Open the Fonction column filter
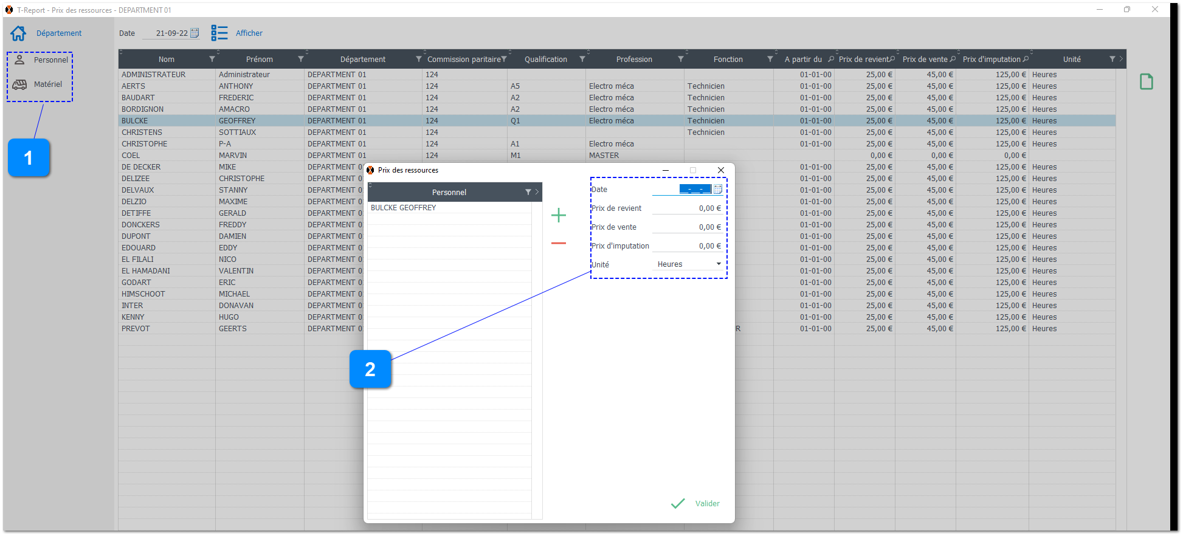This screenshot has height=536, width=1183. coord(770,60)
